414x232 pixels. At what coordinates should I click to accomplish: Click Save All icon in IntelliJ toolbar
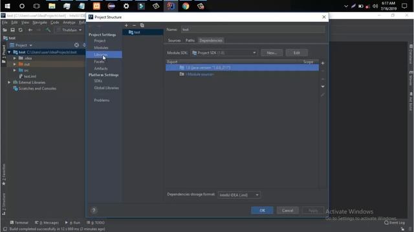click(12, 30)
